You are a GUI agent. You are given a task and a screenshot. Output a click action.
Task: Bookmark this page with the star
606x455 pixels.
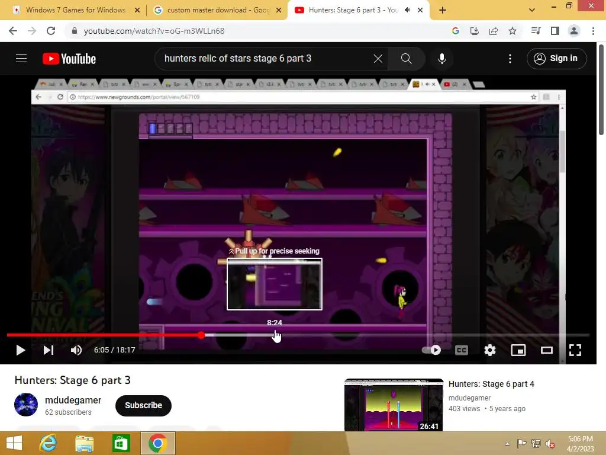pos(512,31)
